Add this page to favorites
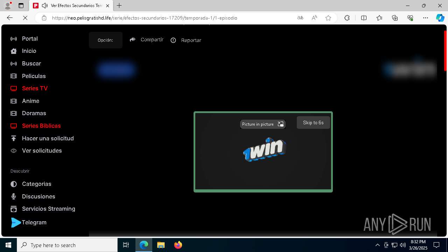The image size is (448, 252). click(x=328, y=18)
